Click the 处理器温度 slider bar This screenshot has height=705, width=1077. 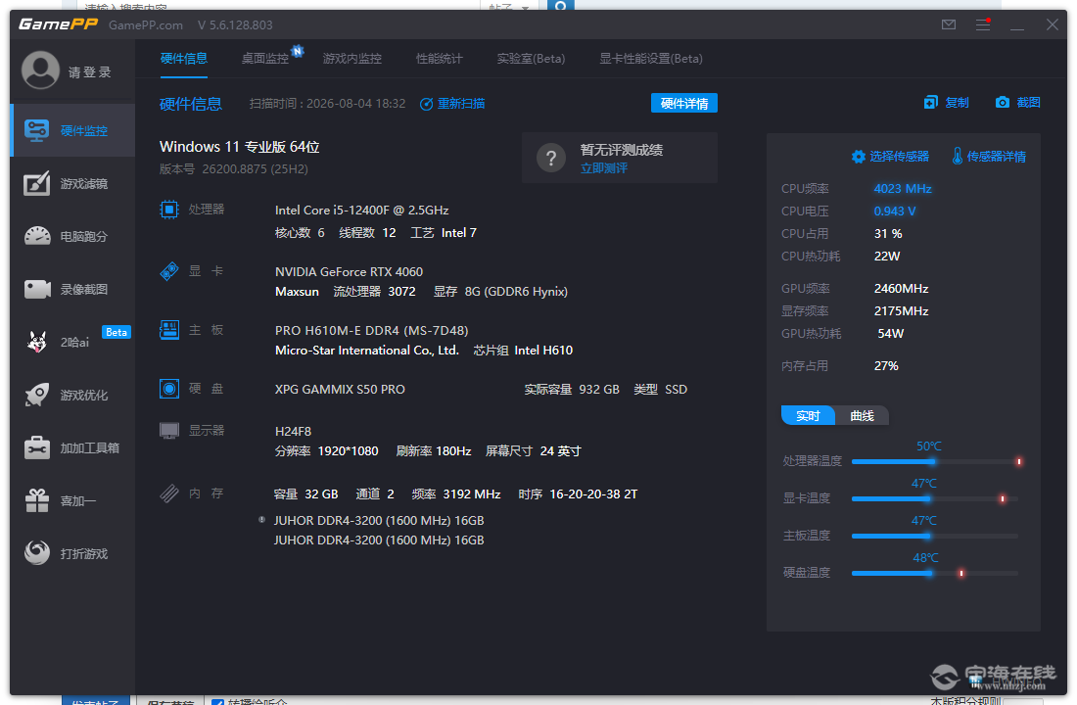pos(935,461)
